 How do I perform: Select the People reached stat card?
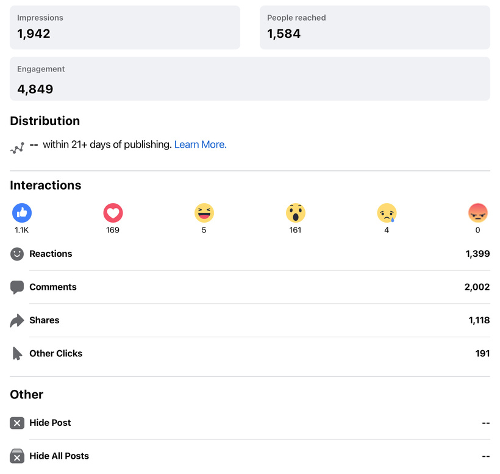tap(374, 27)
